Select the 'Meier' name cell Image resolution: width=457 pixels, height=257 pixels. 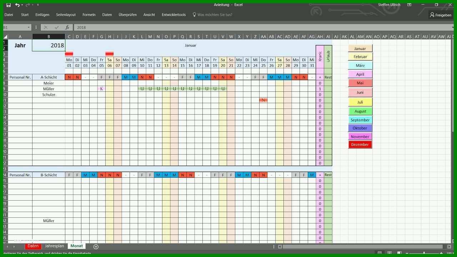[x=49, y=83]
